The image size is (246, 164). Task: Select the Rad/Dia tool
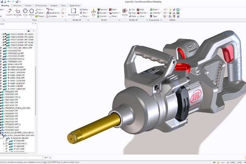pos(142,13)
